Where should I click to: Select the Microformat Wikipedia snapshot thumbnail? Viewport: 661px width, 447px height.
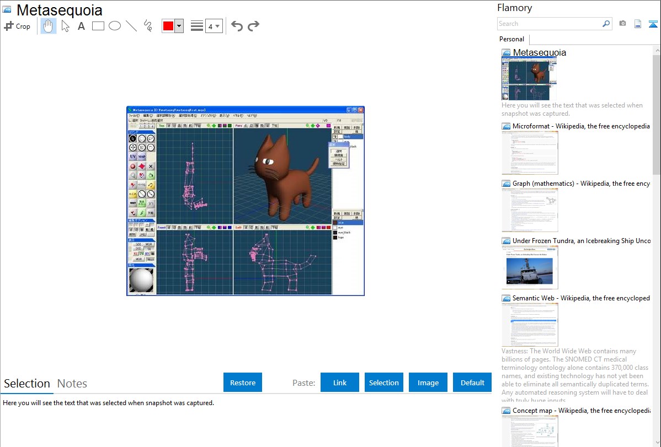tap(530, 153)
